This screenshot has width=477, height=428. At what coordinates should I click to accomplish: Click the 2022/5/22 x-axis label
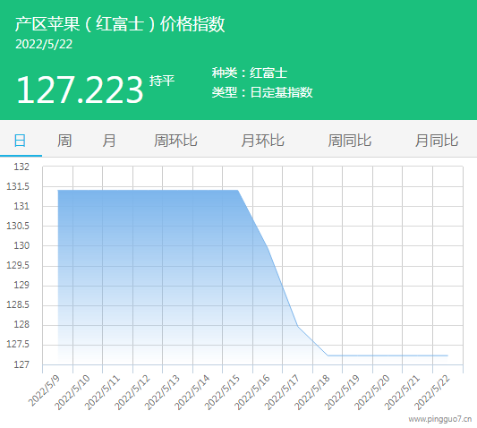(x=432, y=392)
